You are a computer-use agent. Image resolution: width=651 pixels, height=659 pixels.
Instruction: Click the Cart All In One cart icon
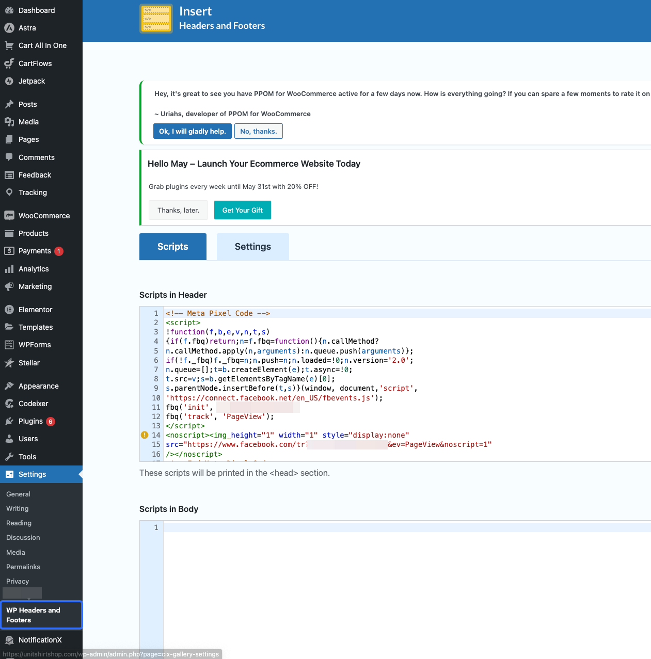[9, 45]
